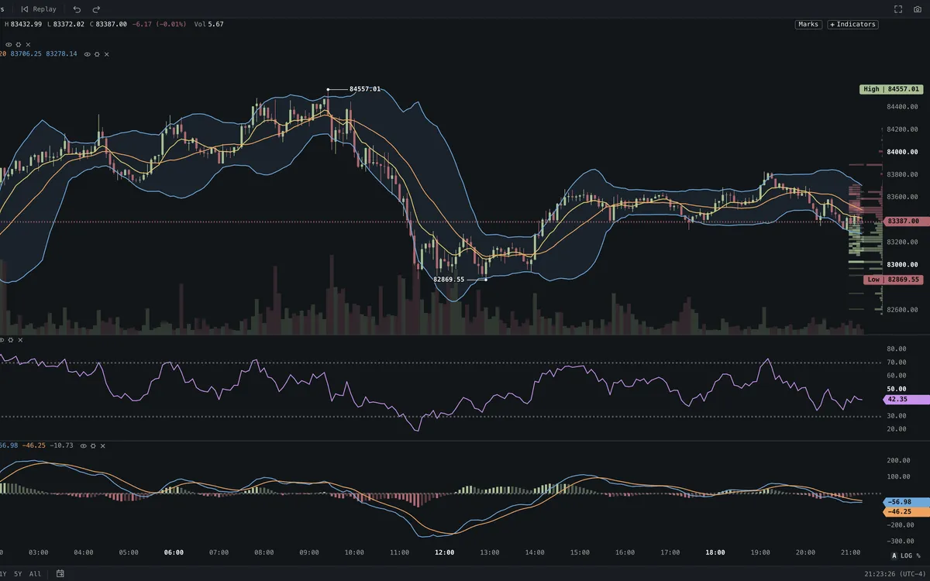This screenshot has width=930, height=581.
Task: Open RSI pane indicator settings gear
Action: pyautogui.click(x=10, y=340)
